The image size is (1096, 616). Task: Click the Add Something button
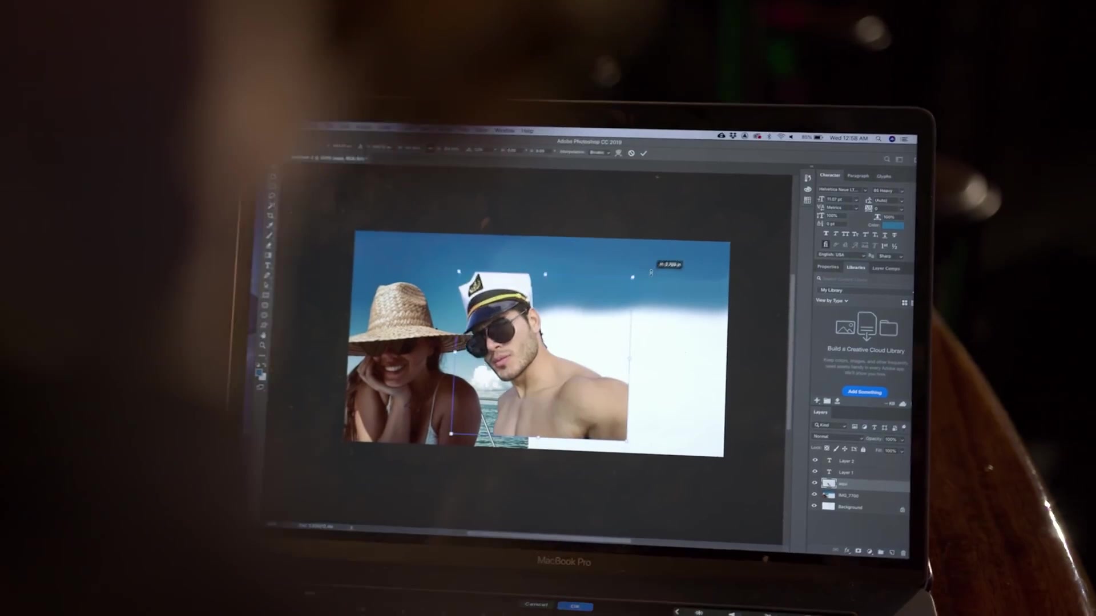(864, 392)
